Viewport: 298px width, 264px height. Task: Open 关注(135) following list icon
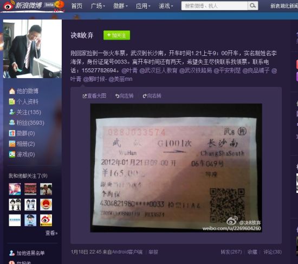pos(12,112)
